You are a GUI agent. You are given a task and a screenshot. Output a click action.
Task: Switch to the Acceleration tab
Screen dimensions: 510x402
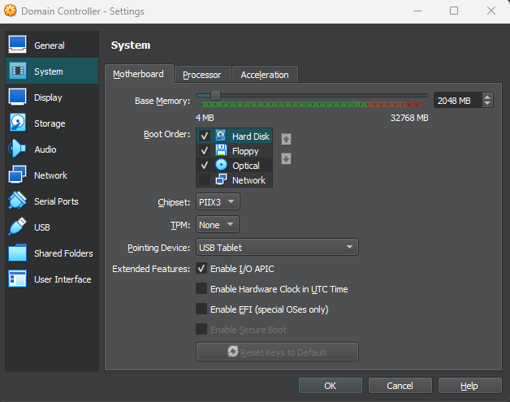[265, 75]
